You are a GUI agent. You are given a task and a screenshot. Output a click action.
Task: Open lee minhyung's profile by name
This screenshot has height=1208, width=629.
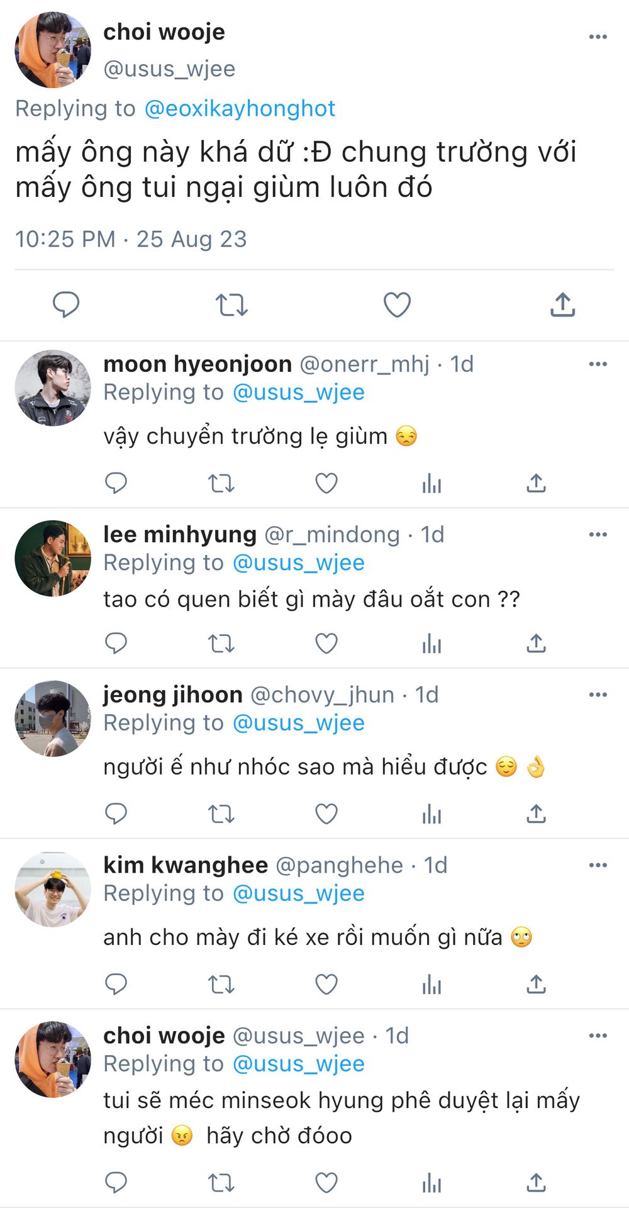[180, 534]
